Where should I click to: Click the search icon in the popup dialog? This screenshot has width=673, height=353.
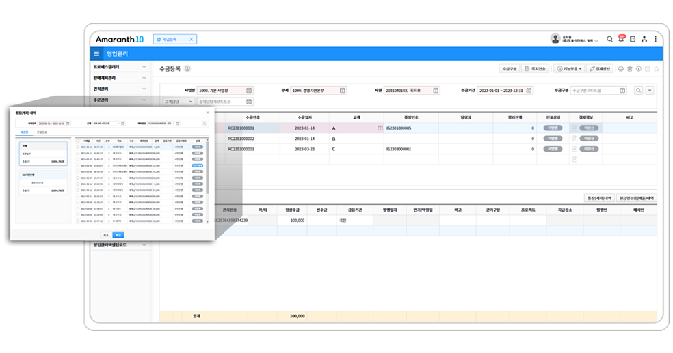[204, 124]
